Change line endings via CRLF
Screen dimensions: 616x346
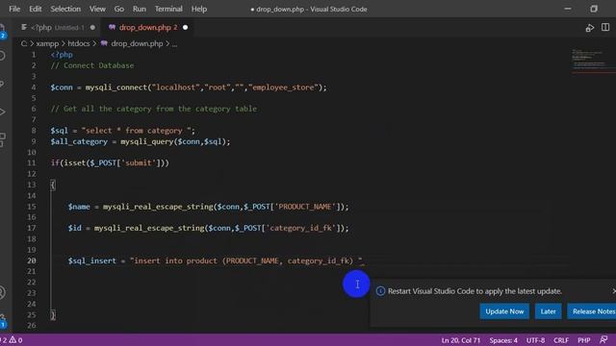561,340
